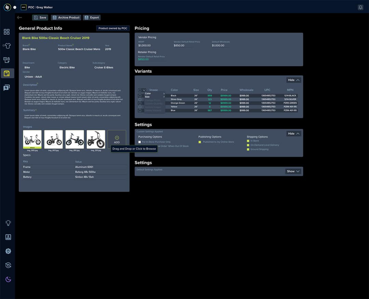
Task: Toggle the moon dark mode icon
Action: [x=8, y=279]
